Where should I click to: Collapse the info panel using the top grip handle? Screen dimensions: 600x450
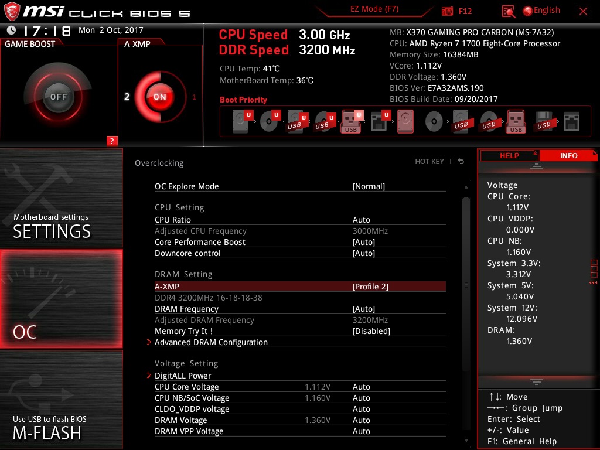click(x=537, y=166)
